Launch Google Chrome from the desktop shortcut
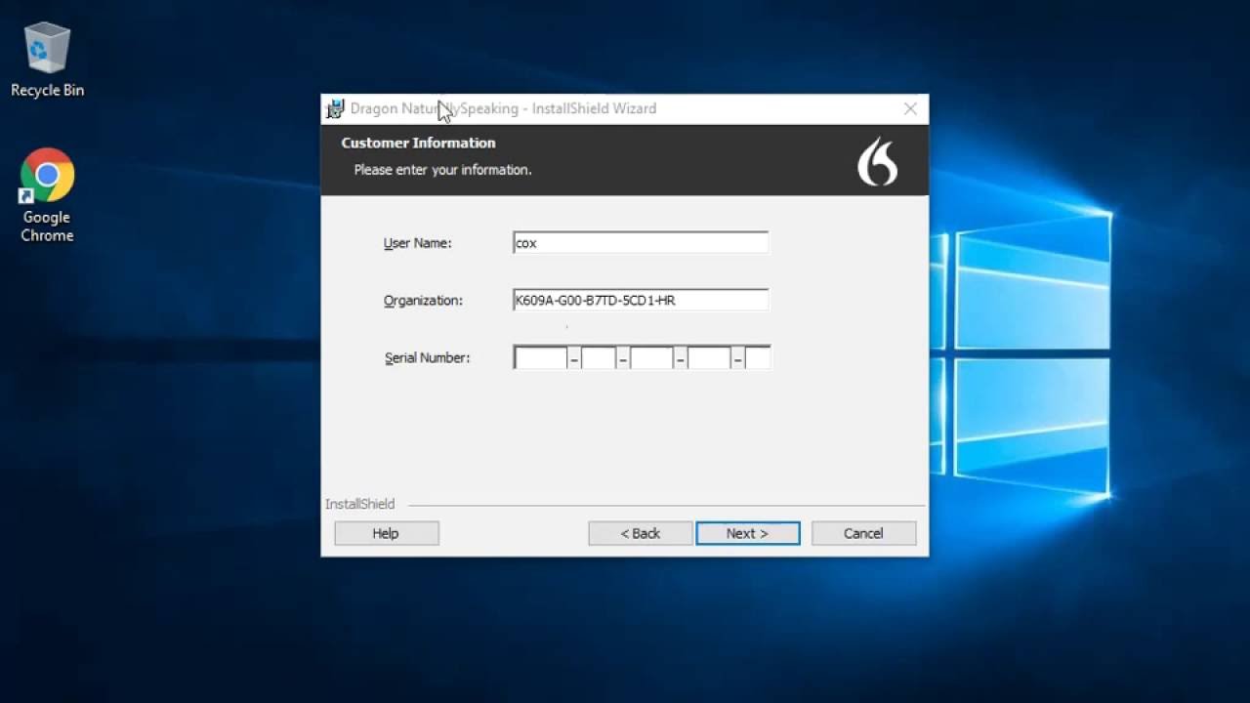This screenshot has width=1250, height=703. pos(47,195)
